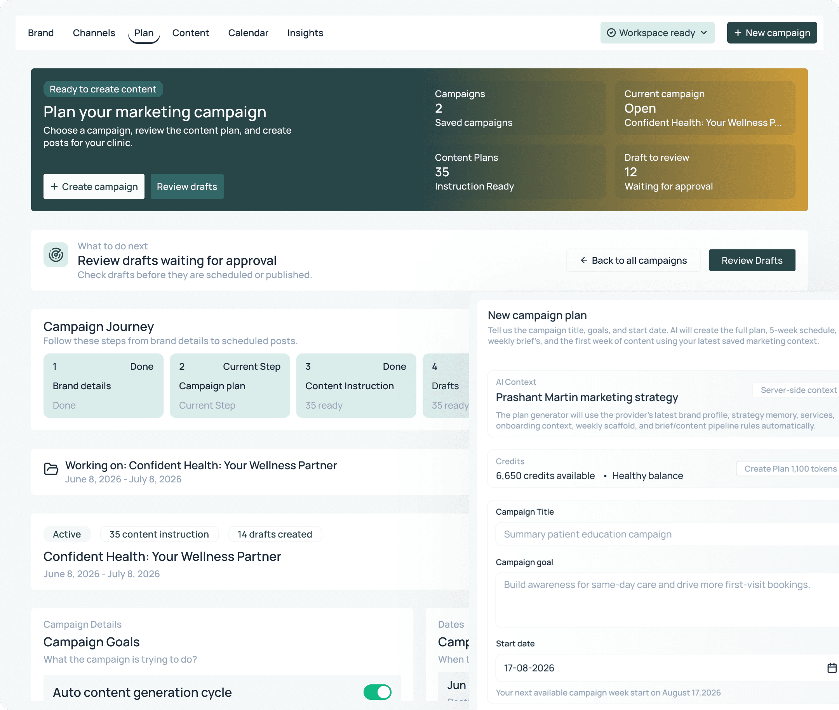
Task: Click the New campaign button
Action: click(771, 33)
